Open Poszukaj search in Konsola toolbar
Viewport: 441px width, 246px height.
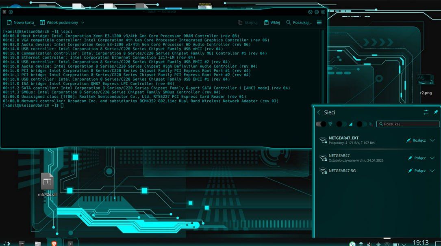click(x=299, y=22)
